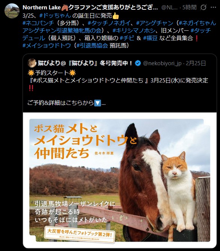Open the #キリシマノホシ hashtag
Image resolution: width=220 pixels, height=251 pixels.
134,30
